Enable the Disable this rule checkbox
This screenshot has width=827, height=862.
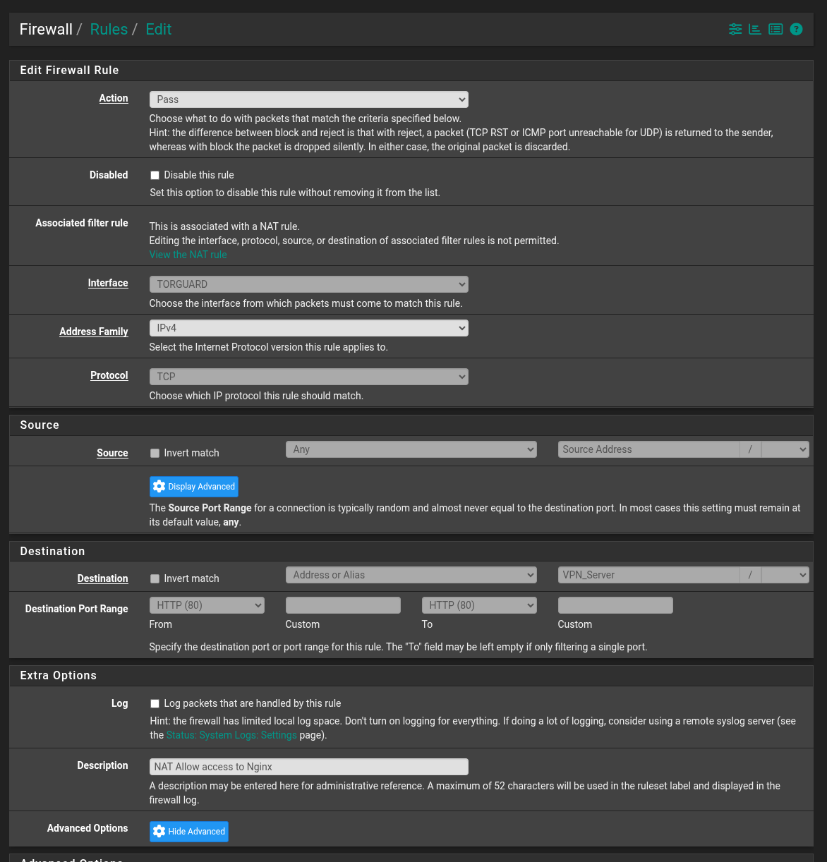click(x=155, y=176)
